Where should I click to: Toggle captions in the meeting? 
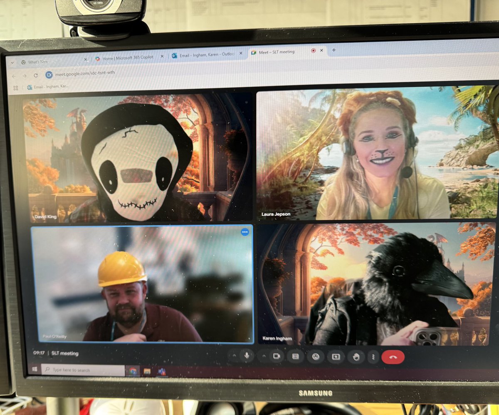click(x=295, y=356)
